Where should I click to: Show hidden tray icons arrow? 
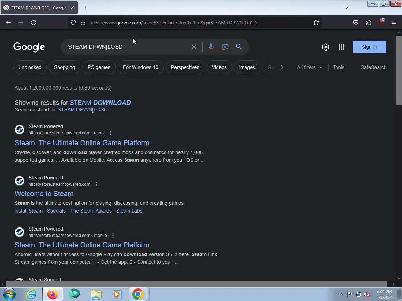(341, 295)
